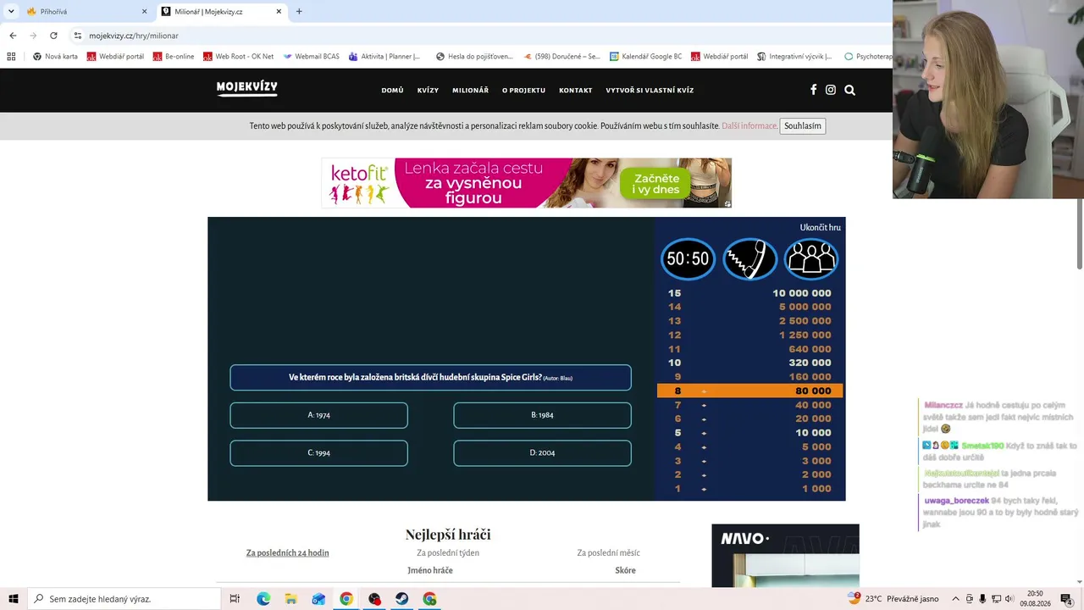Open the O PROJEKTU menu item
This screenshot has height=610, width=1084.
pyautogui.click(x=523, y=90)
